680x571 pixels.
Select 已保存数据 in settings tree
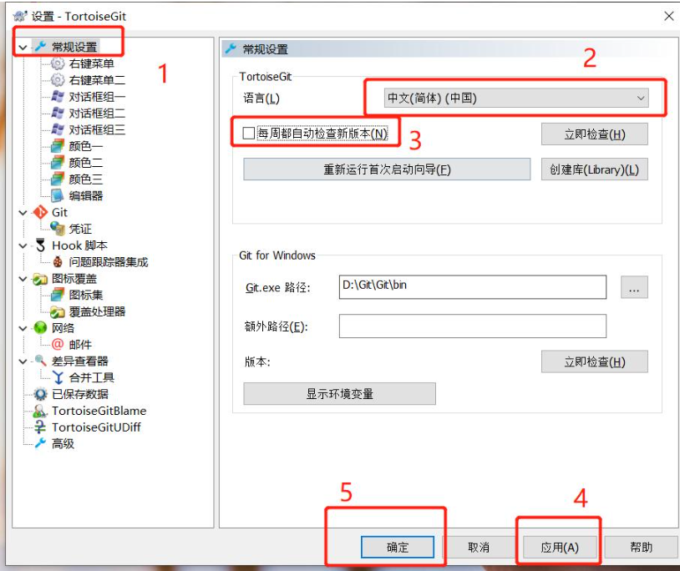80,394
